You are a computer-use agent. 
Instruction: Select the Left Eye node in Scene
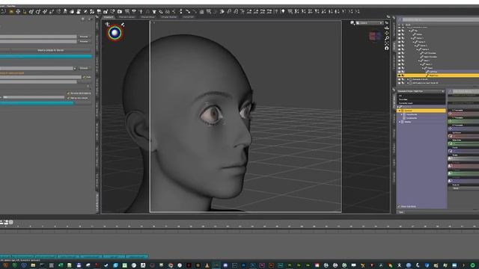[433, 72]
